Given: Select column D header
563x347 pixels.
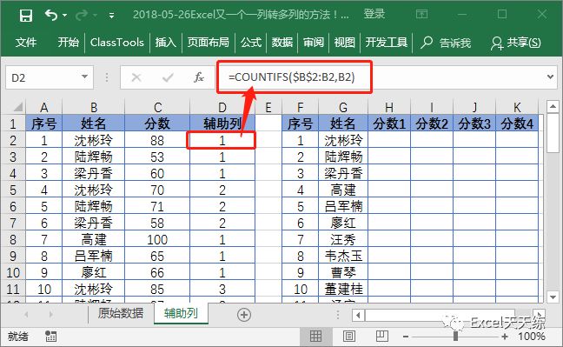Looking at the screenshot, I should (x=222, y=107).
